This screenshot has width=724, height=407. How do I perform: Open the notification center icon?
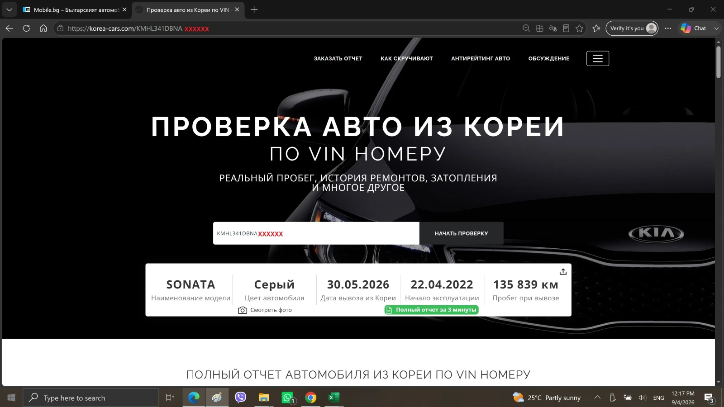click(709, 398)
